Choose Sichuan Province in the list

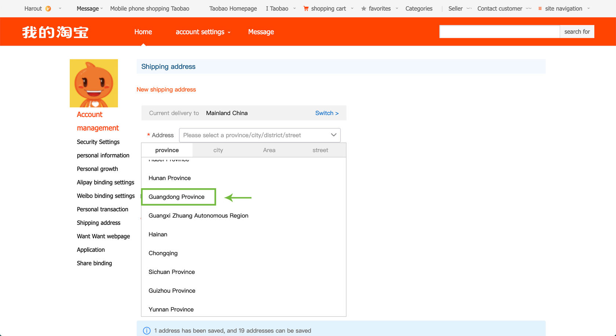click(x=172, y=272)
